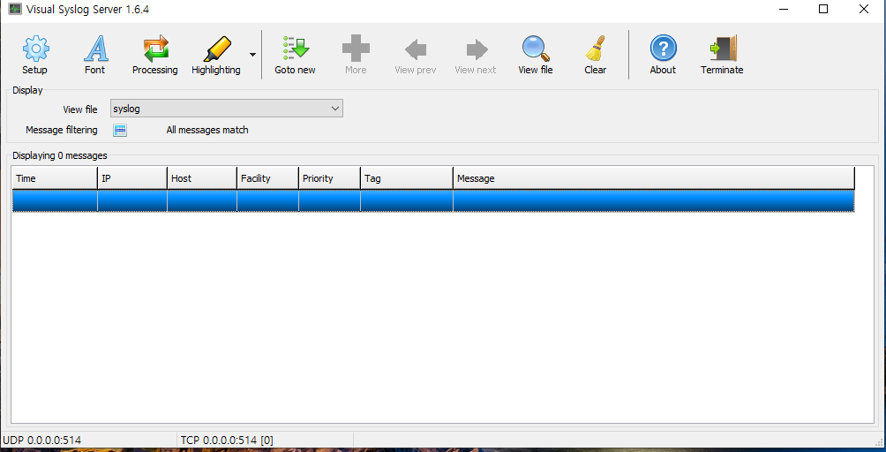Click the TCP 0.0.0.0:514 [0] status entry
The width and height of the screenshot is (886, 452).
pyautogui.click(x=227, y=441)
